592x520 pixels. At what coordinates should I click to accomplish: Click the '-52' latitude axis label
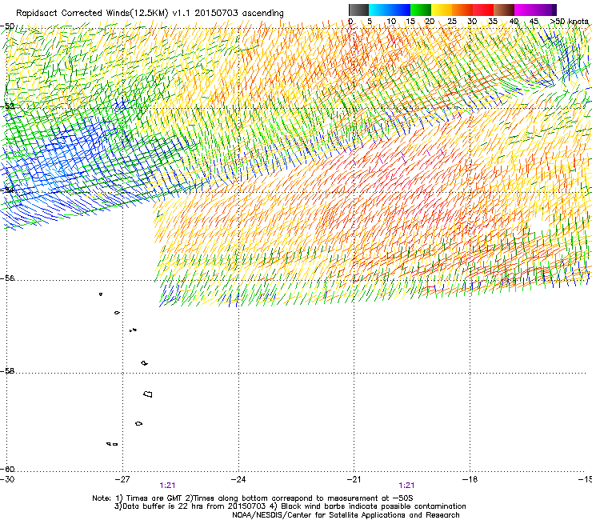(x=7, y=106)
